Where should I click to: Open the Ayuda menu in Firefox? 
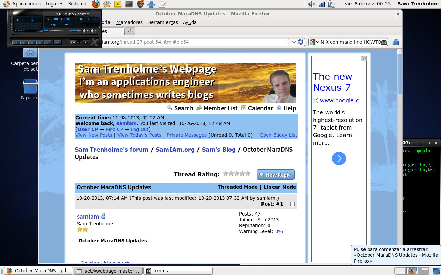pos(190,22)
